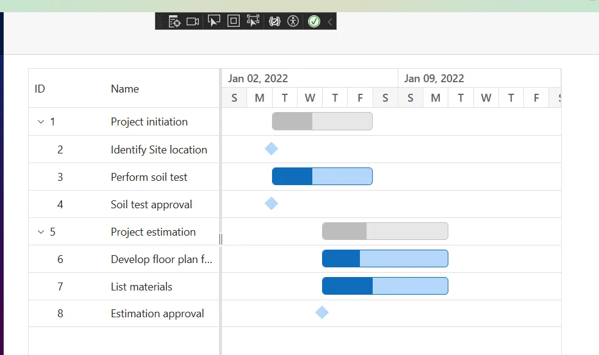Select the Develop floor plan taskbar
Screen dimensions: 599x355
pyautogui.click(x=385, y=259)
